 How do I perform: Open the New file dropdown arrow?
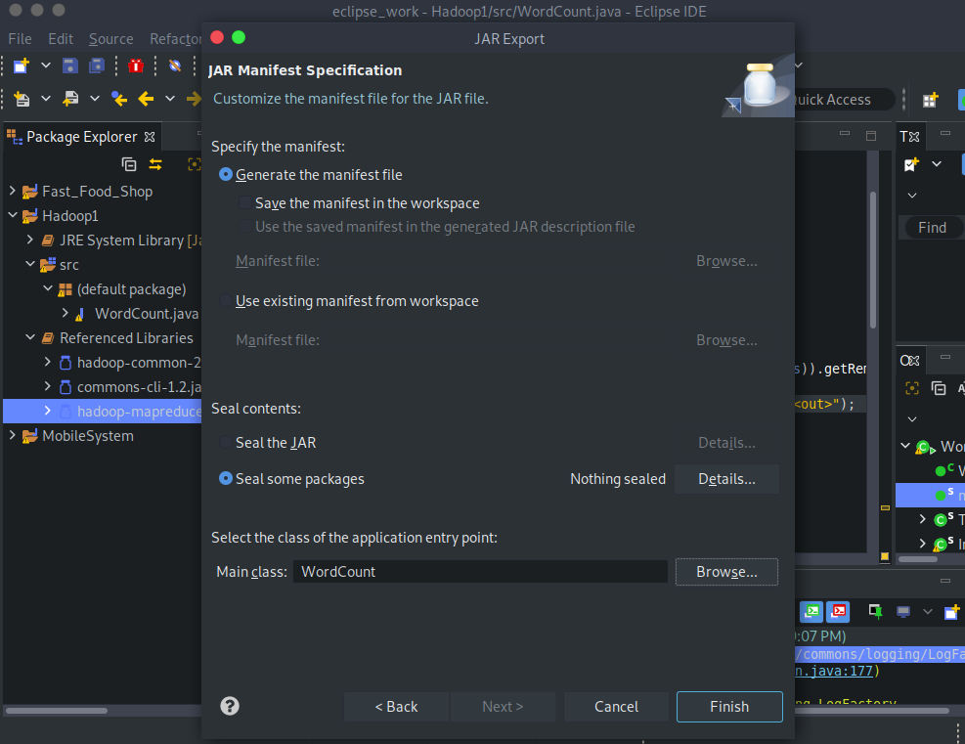(46, 66)
